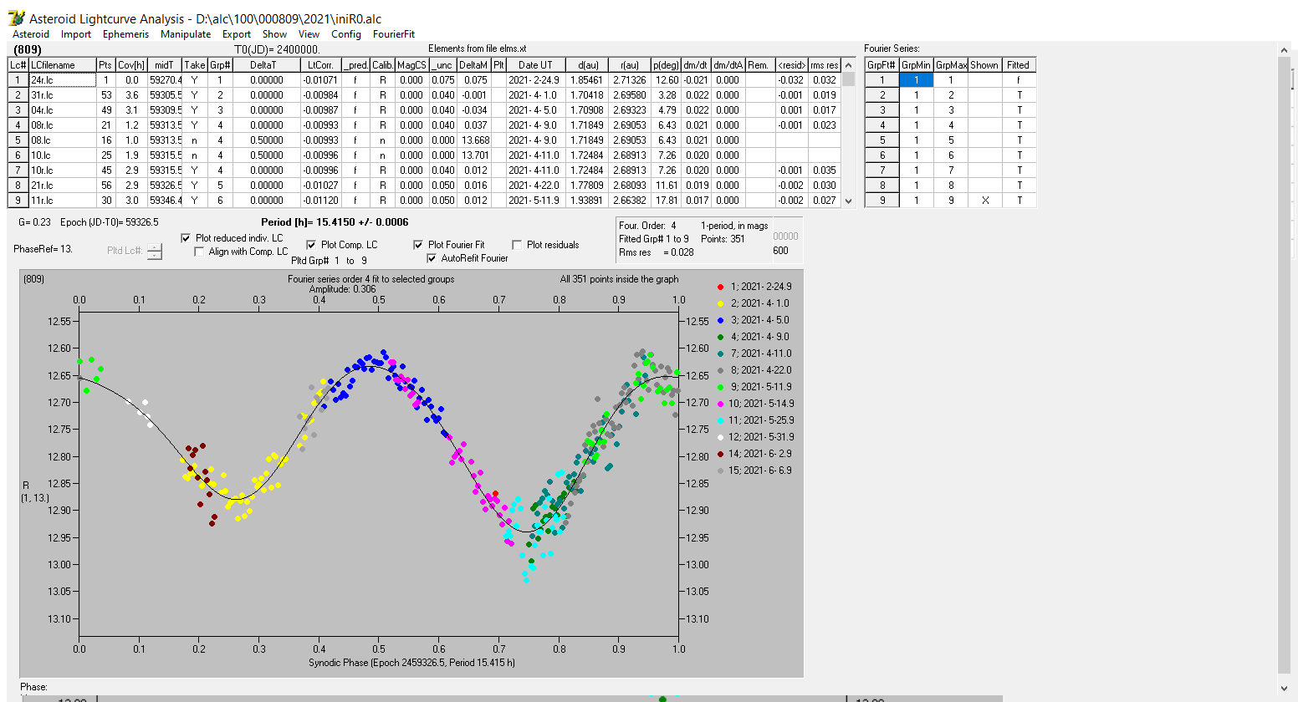This screenshot has width=1298, height=702.
Task: Click the application icon in the title bar
Action: coord(16,18)
